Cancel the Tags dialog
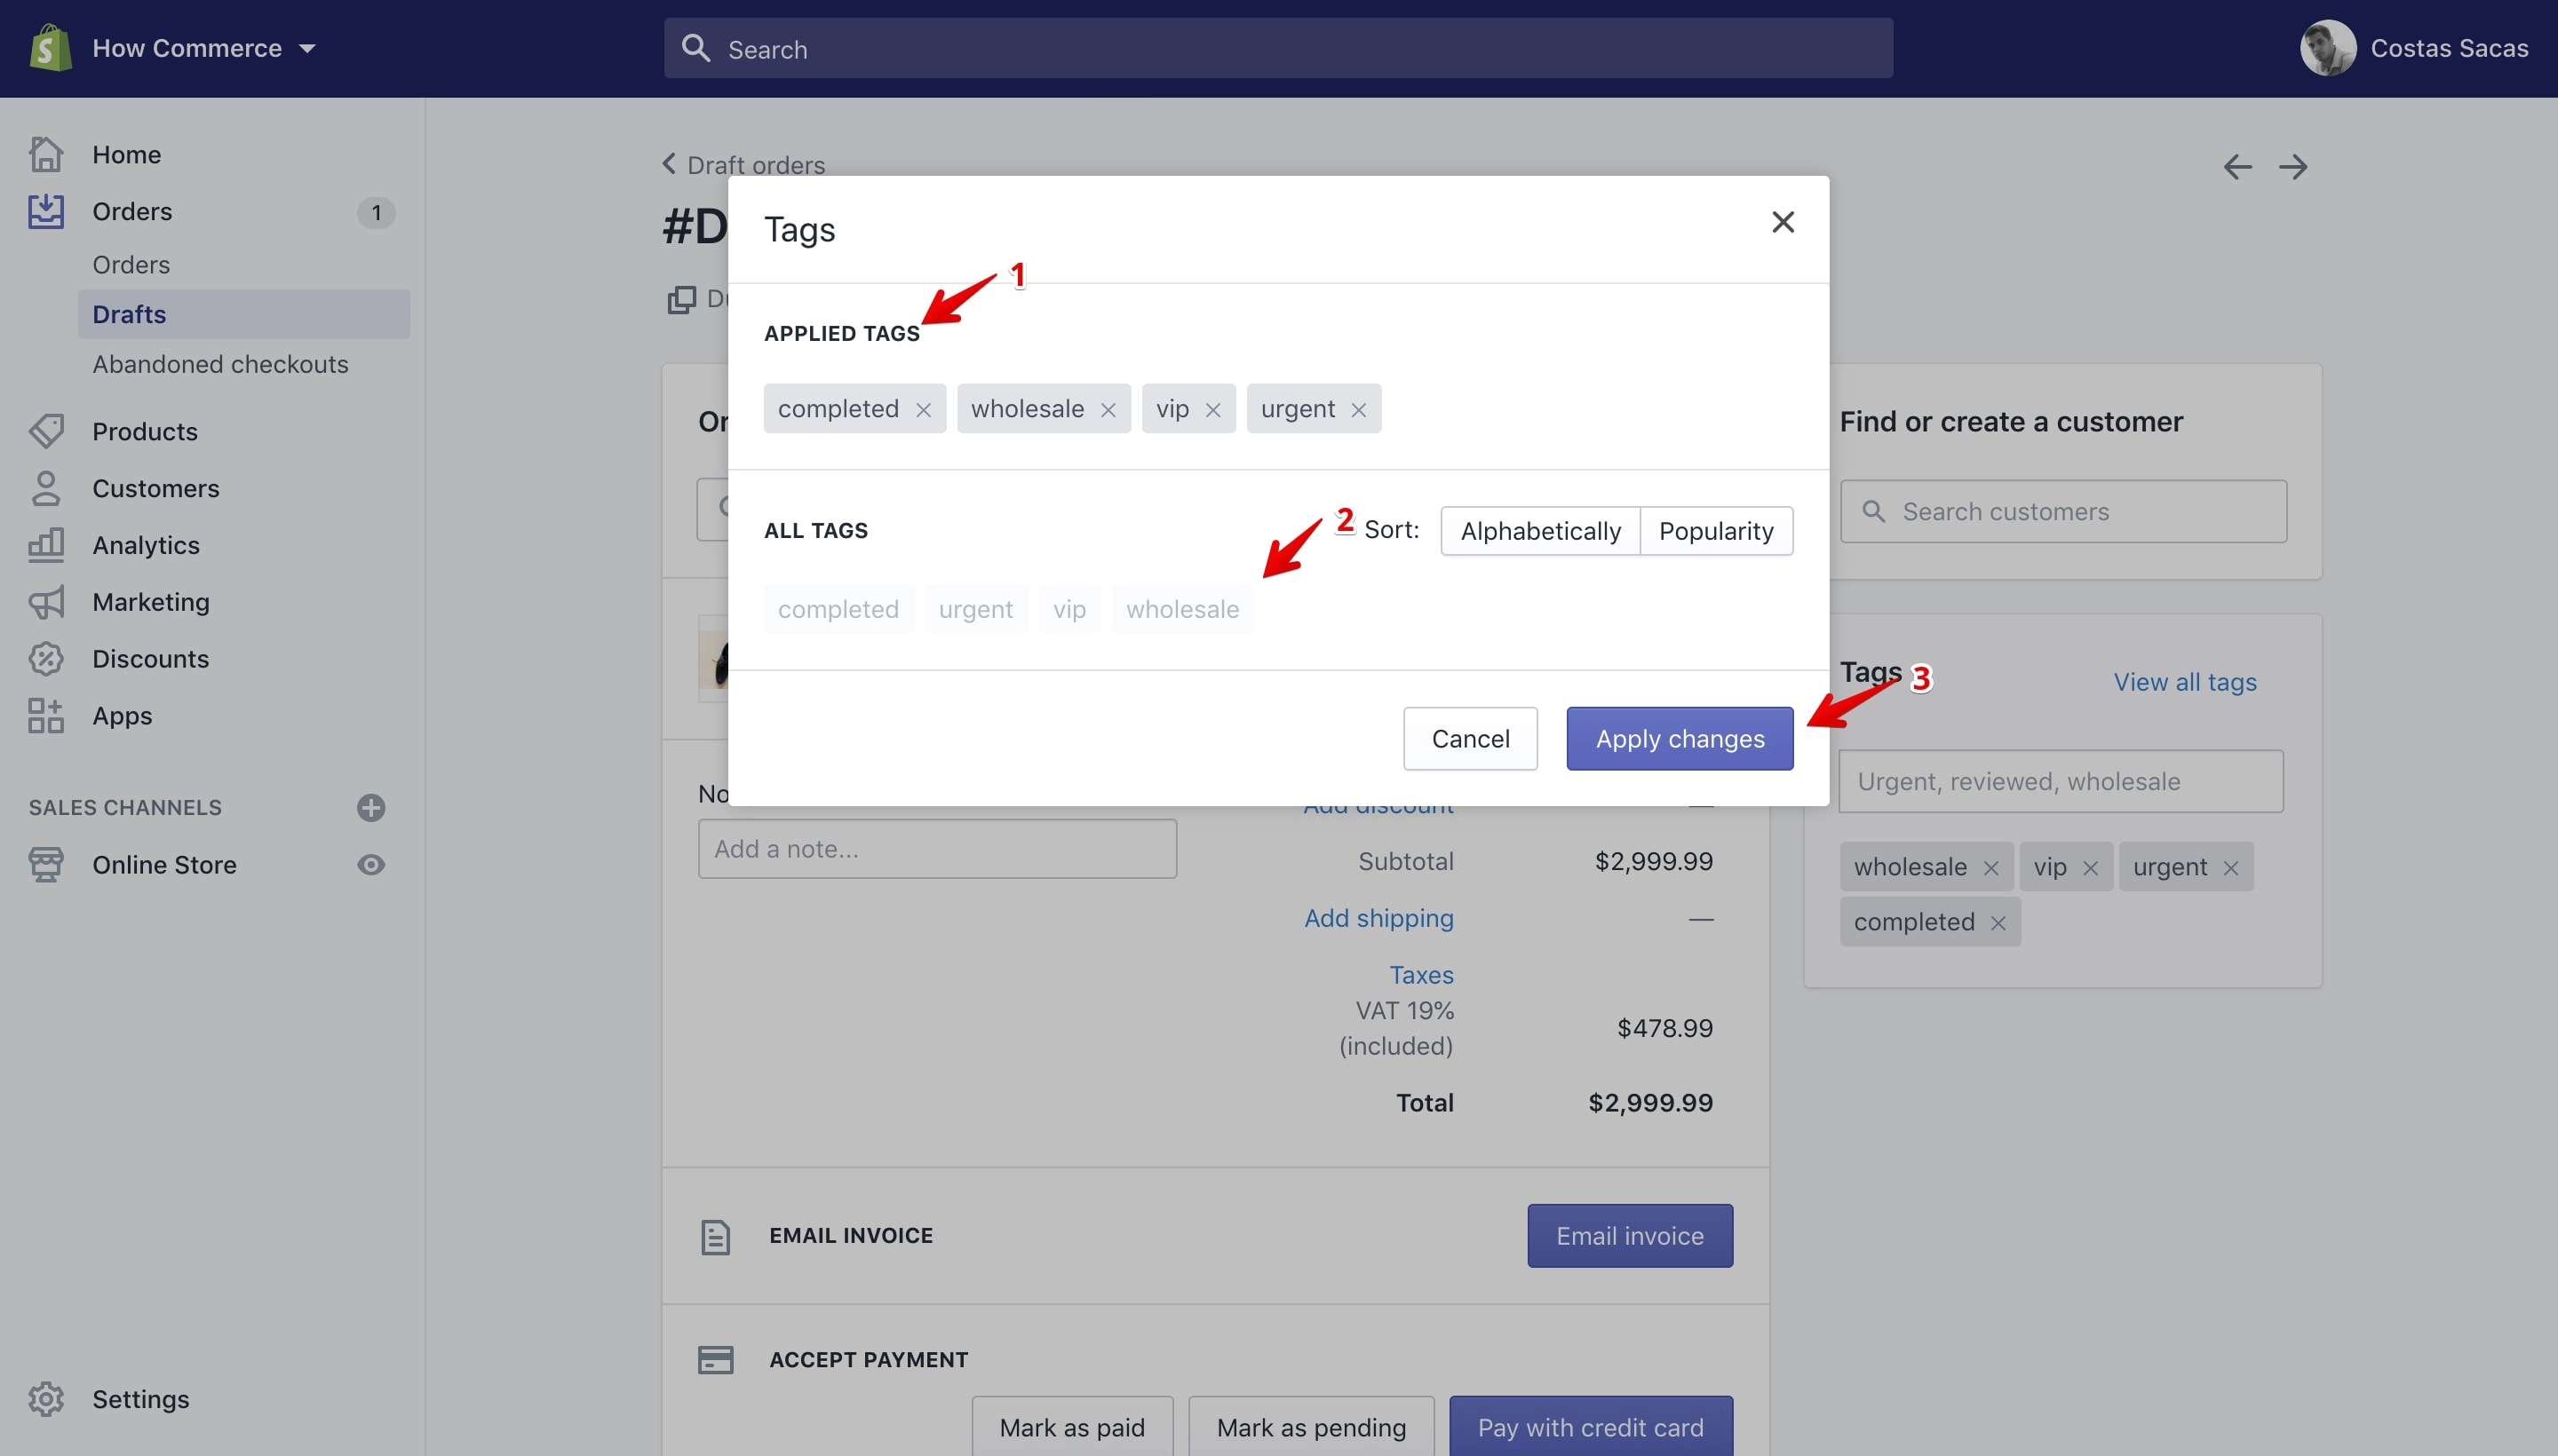2558x1456 pixels. (1470, 739)
